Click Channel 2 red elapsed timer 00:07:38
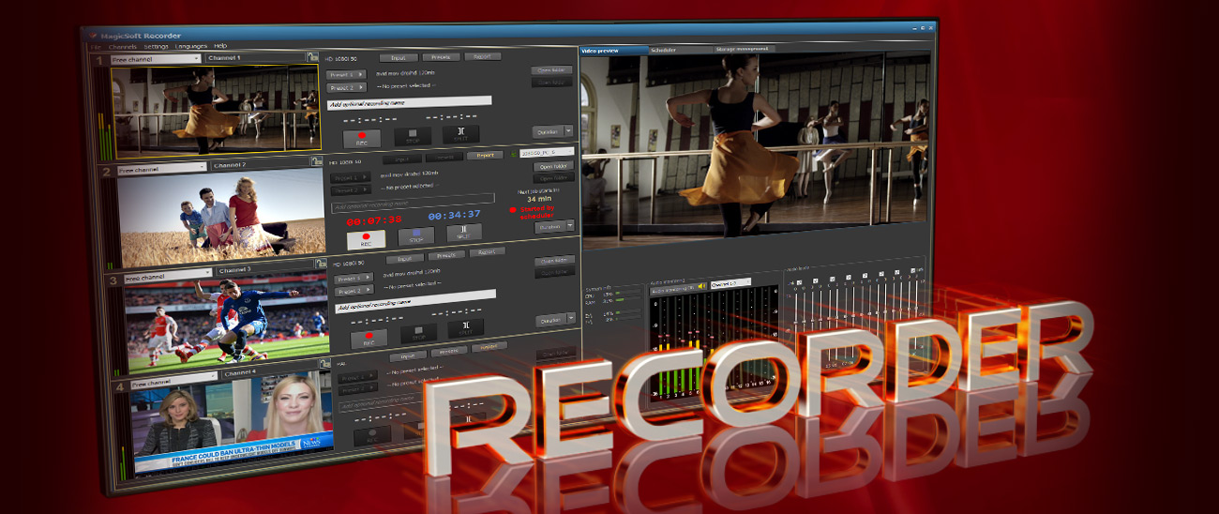This screenshot has width=1219, height=514. (x=374, y=221)
